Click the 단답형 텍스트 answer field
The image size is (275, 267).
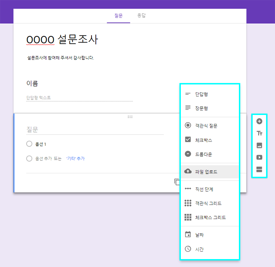[x=79, y=98]
